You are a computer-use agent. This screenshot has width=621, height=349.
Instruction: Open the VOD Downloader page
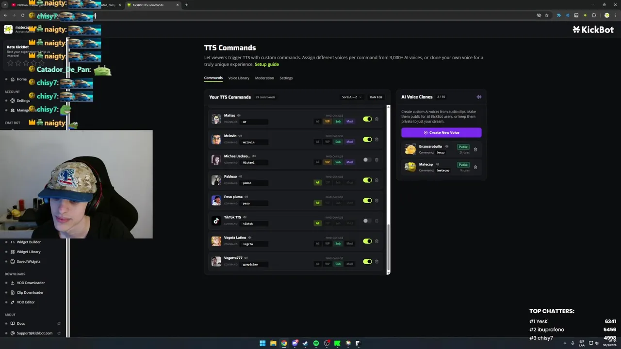31,283
